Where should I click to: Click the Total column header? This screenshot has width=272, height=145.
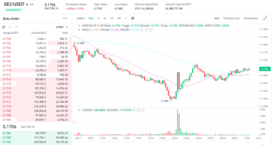65,33
